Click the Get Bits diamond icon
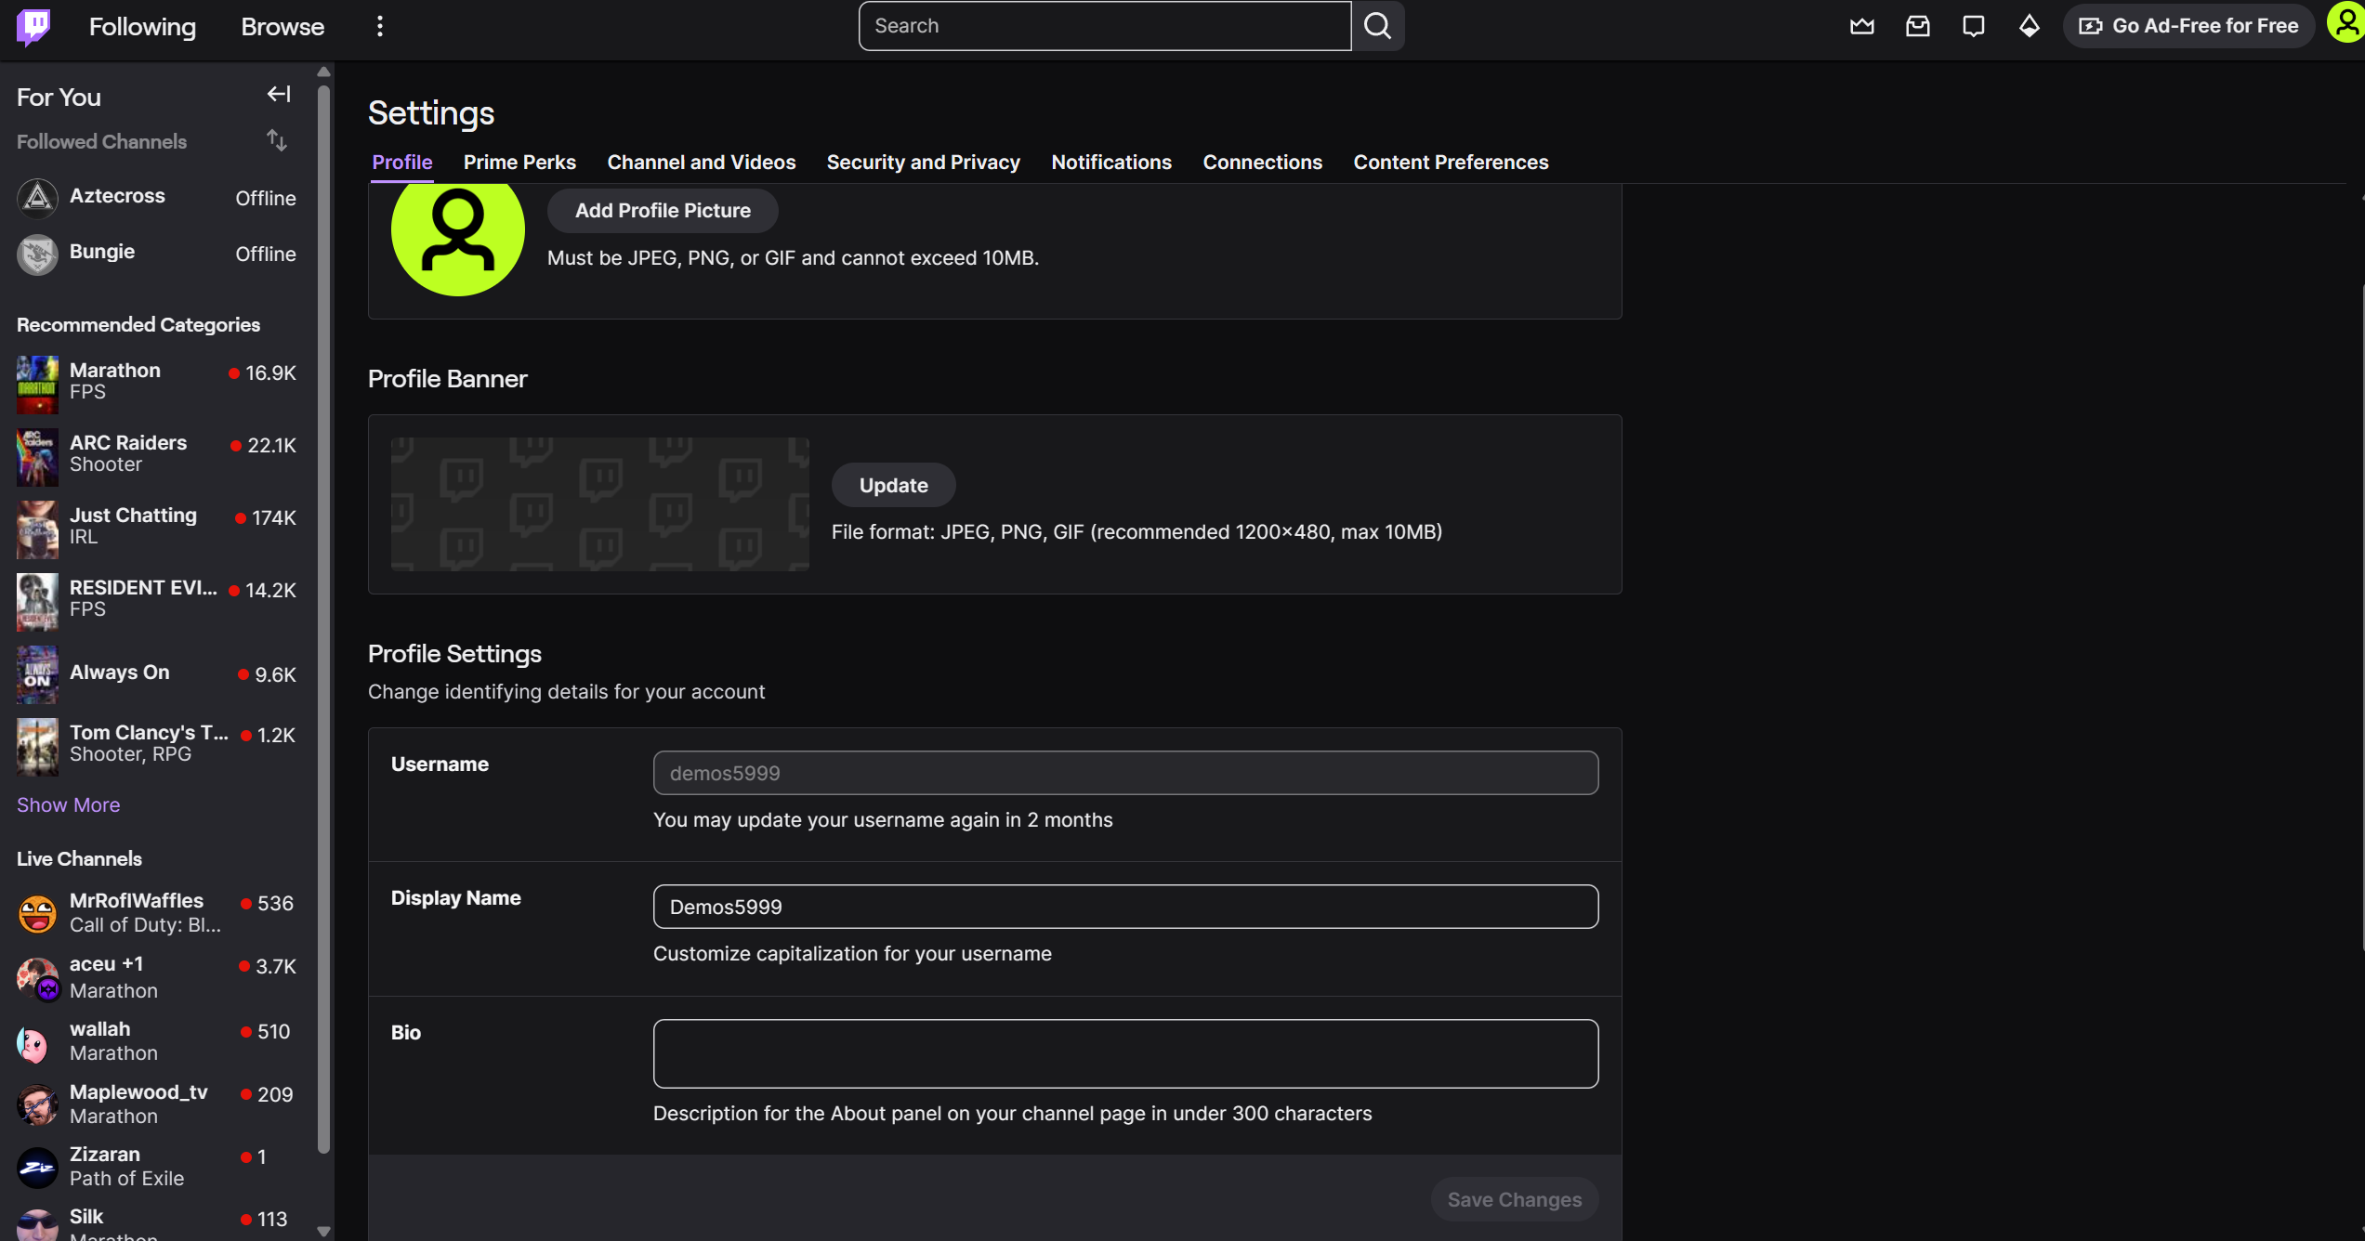The height and width of the screenshot is (1241, 2365). click(x=2029, y=26)
